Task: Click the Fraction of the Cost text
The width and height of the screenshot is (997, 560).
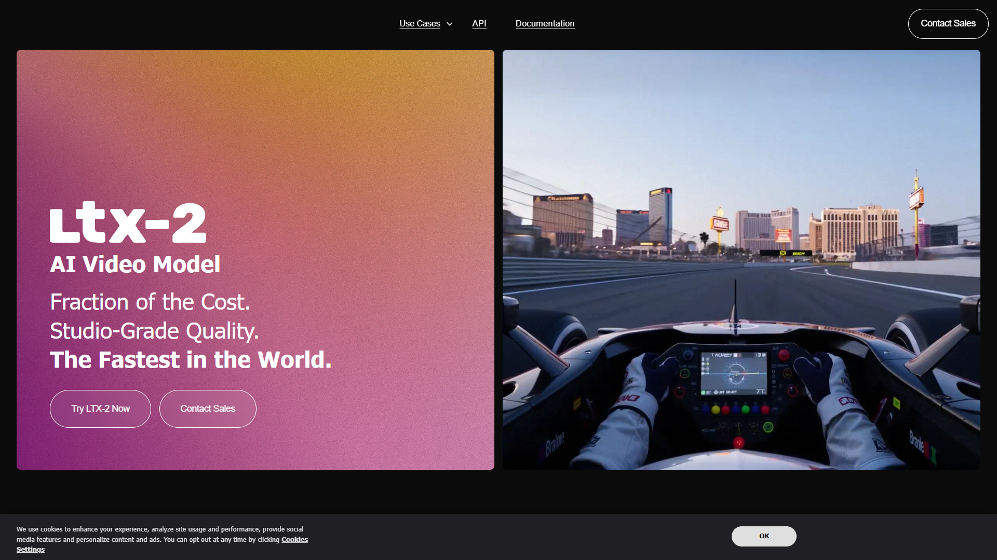Action: click(x=150, y=302)
